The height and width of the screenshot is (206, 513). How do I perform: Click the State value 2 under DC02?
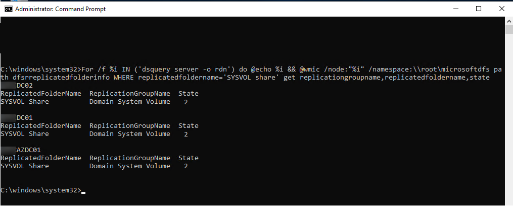click(x=186, y=102)
